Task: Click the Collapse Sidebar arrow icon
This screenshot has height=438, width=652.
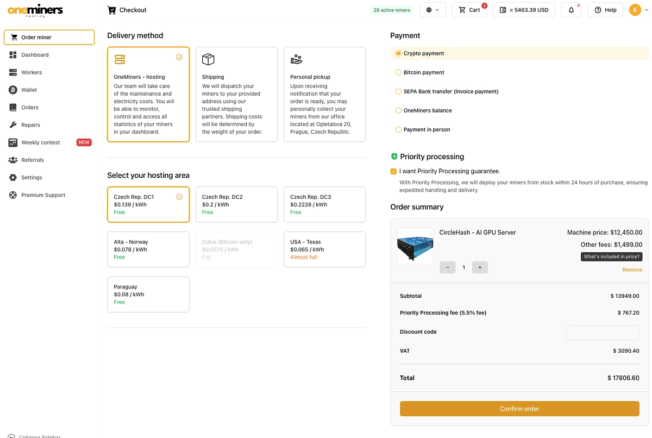Action: (11, 436)
